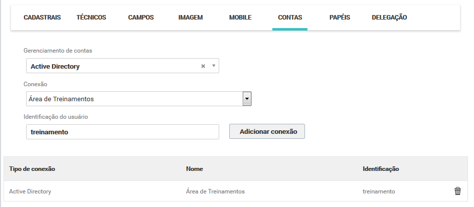
Task: Click the Nome column header
Action: click(x=195, y=169)
